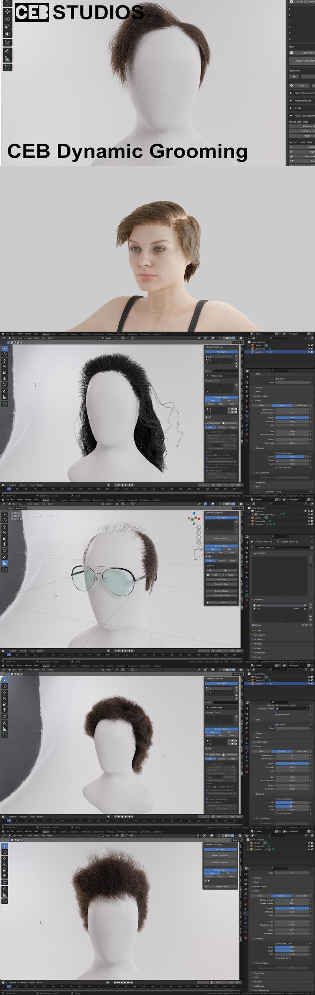Expand the Force Field Settings section
Image resolution: width=315 pixels, height=995 pixels.
[x=260, y=990]
